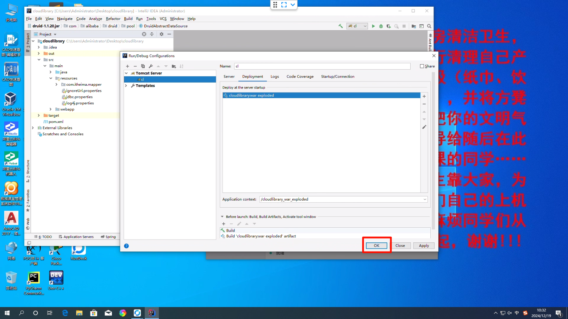Expand com.itheima.mapper package
Screen dimensions: 568x319
pyautogui.click(x=56, y=85)
